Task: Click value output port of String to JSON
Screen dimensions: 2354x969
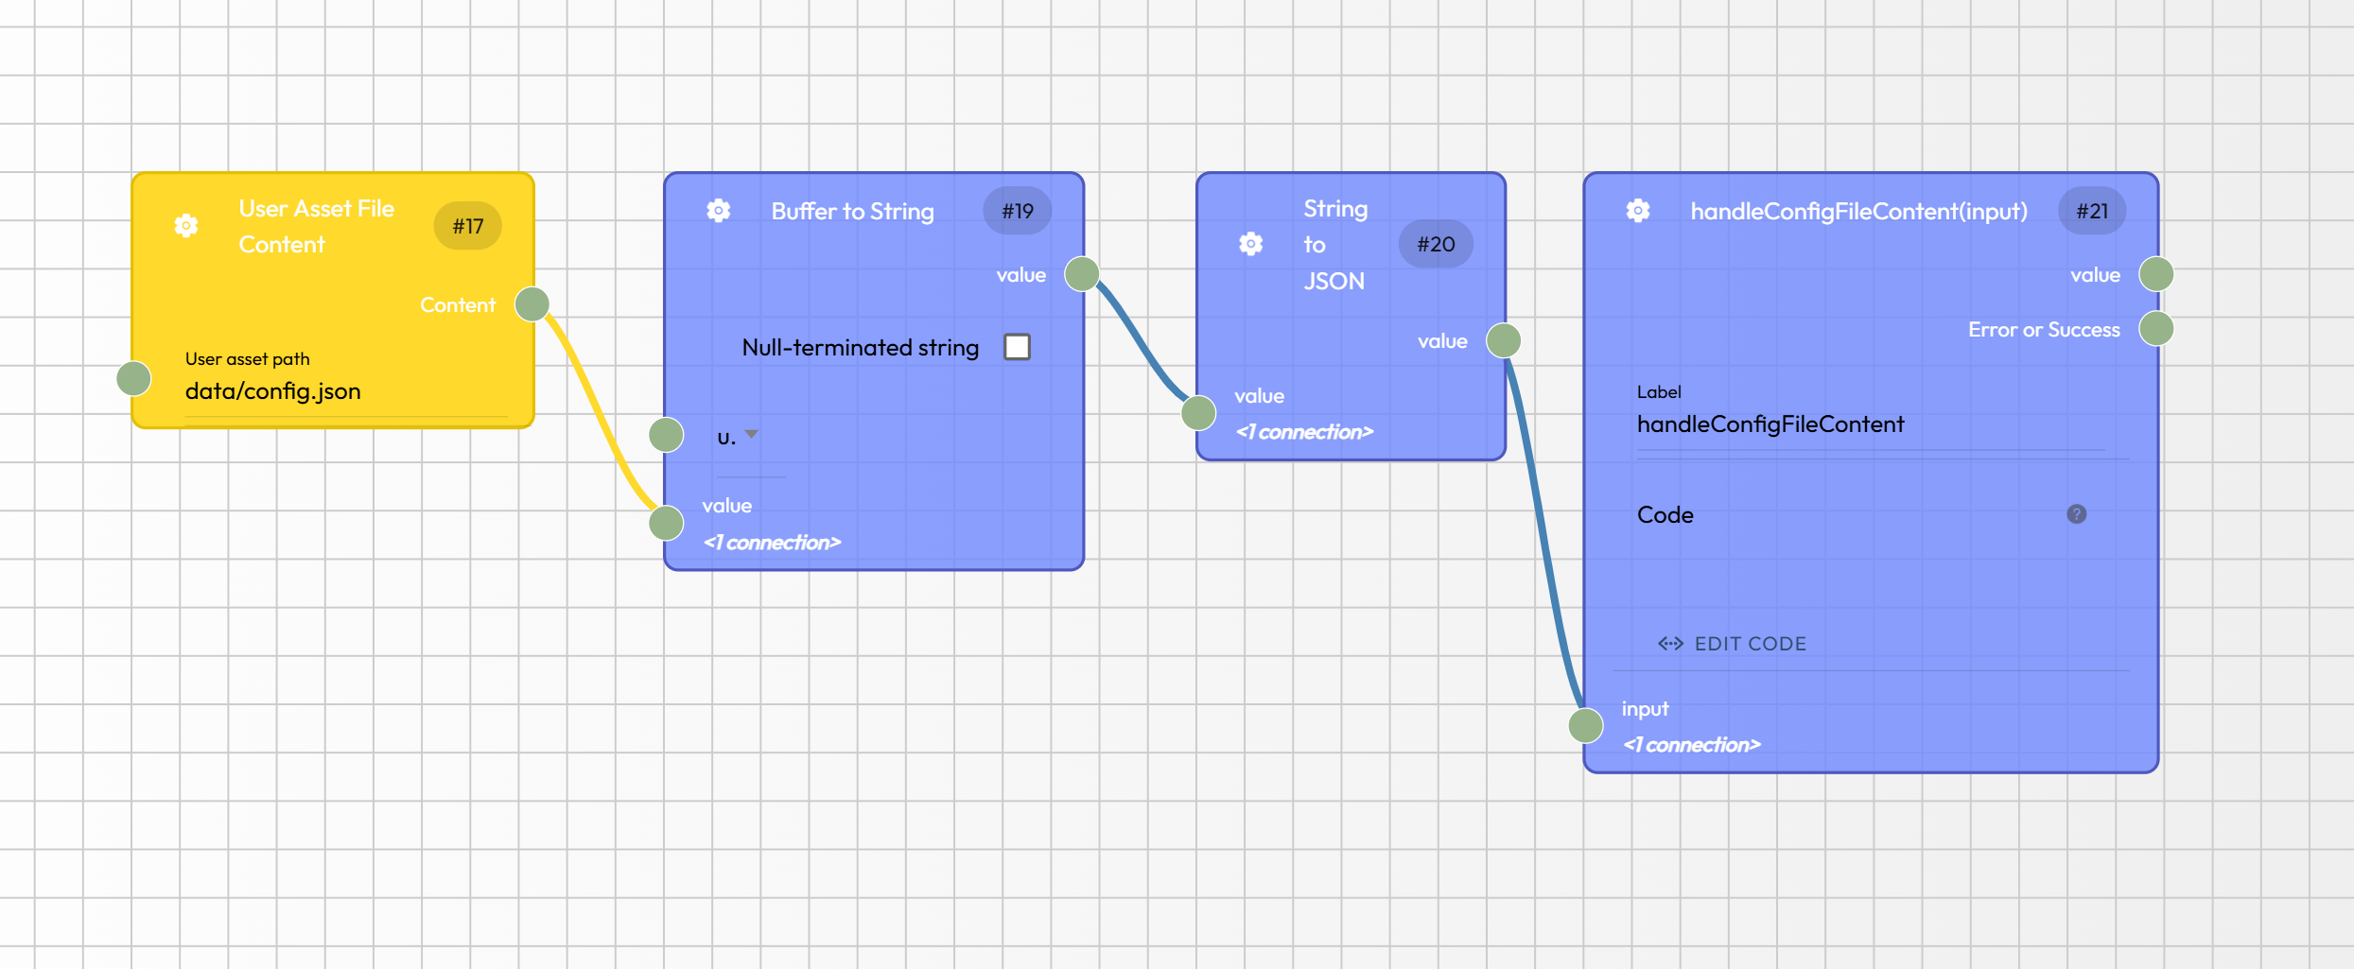Action: pos(1503,340)
